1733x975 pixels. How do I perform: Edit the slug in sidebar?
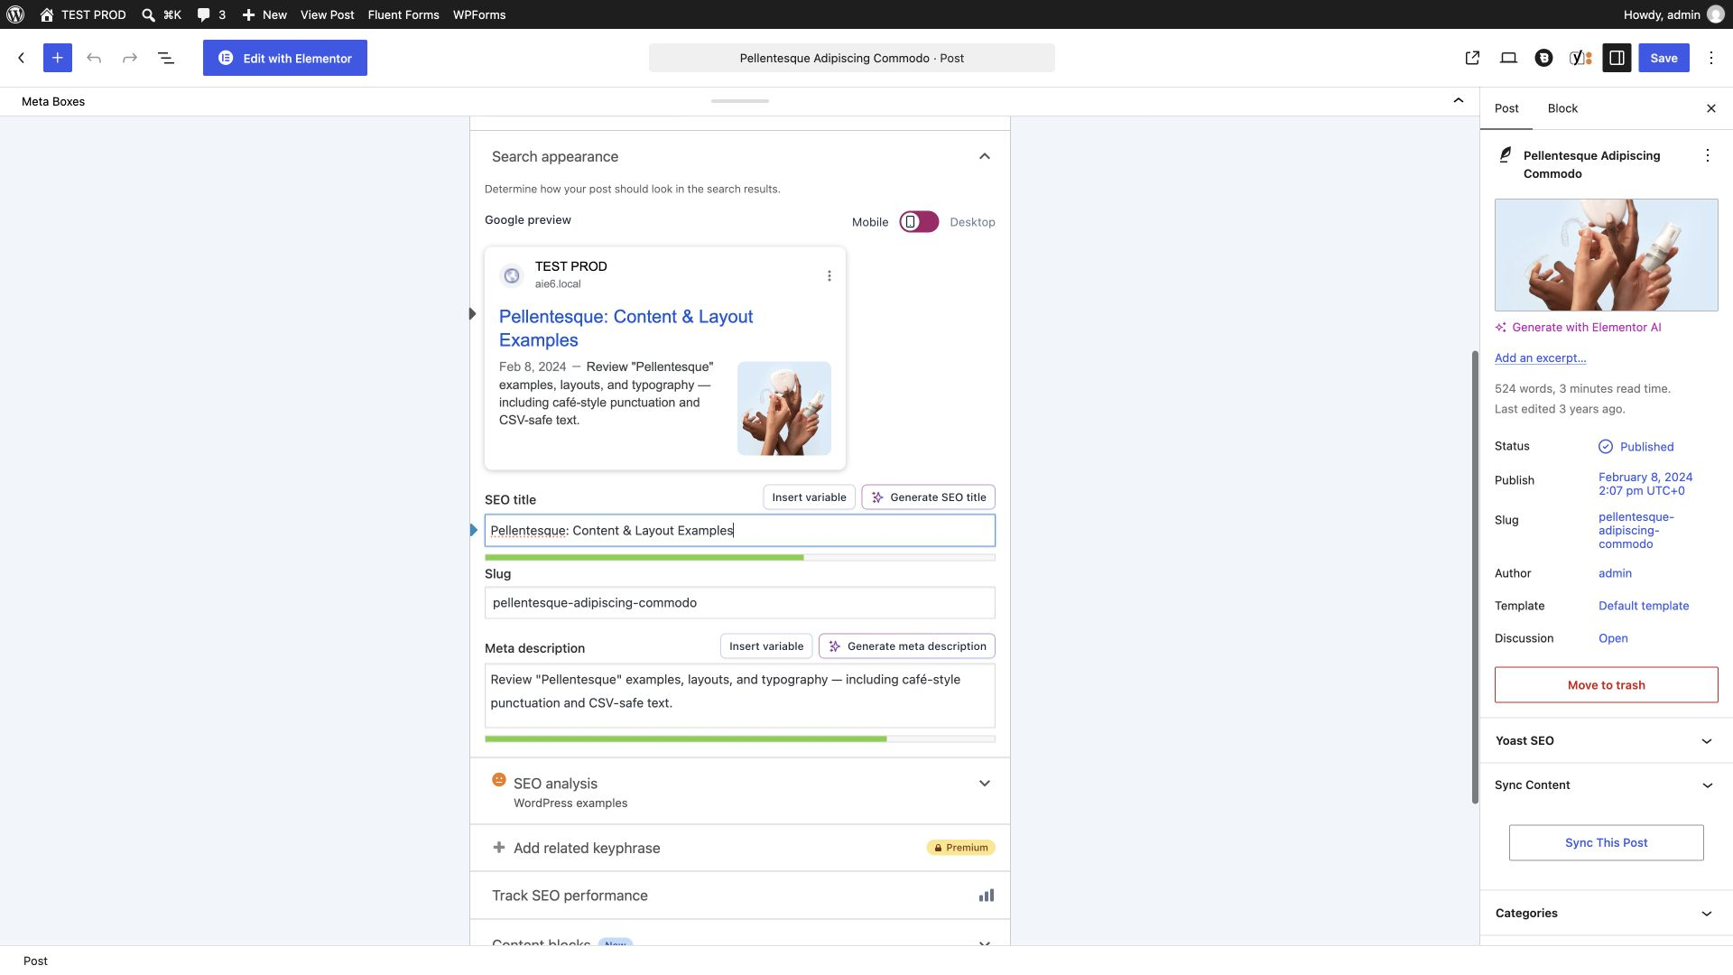click(1636, 530)
